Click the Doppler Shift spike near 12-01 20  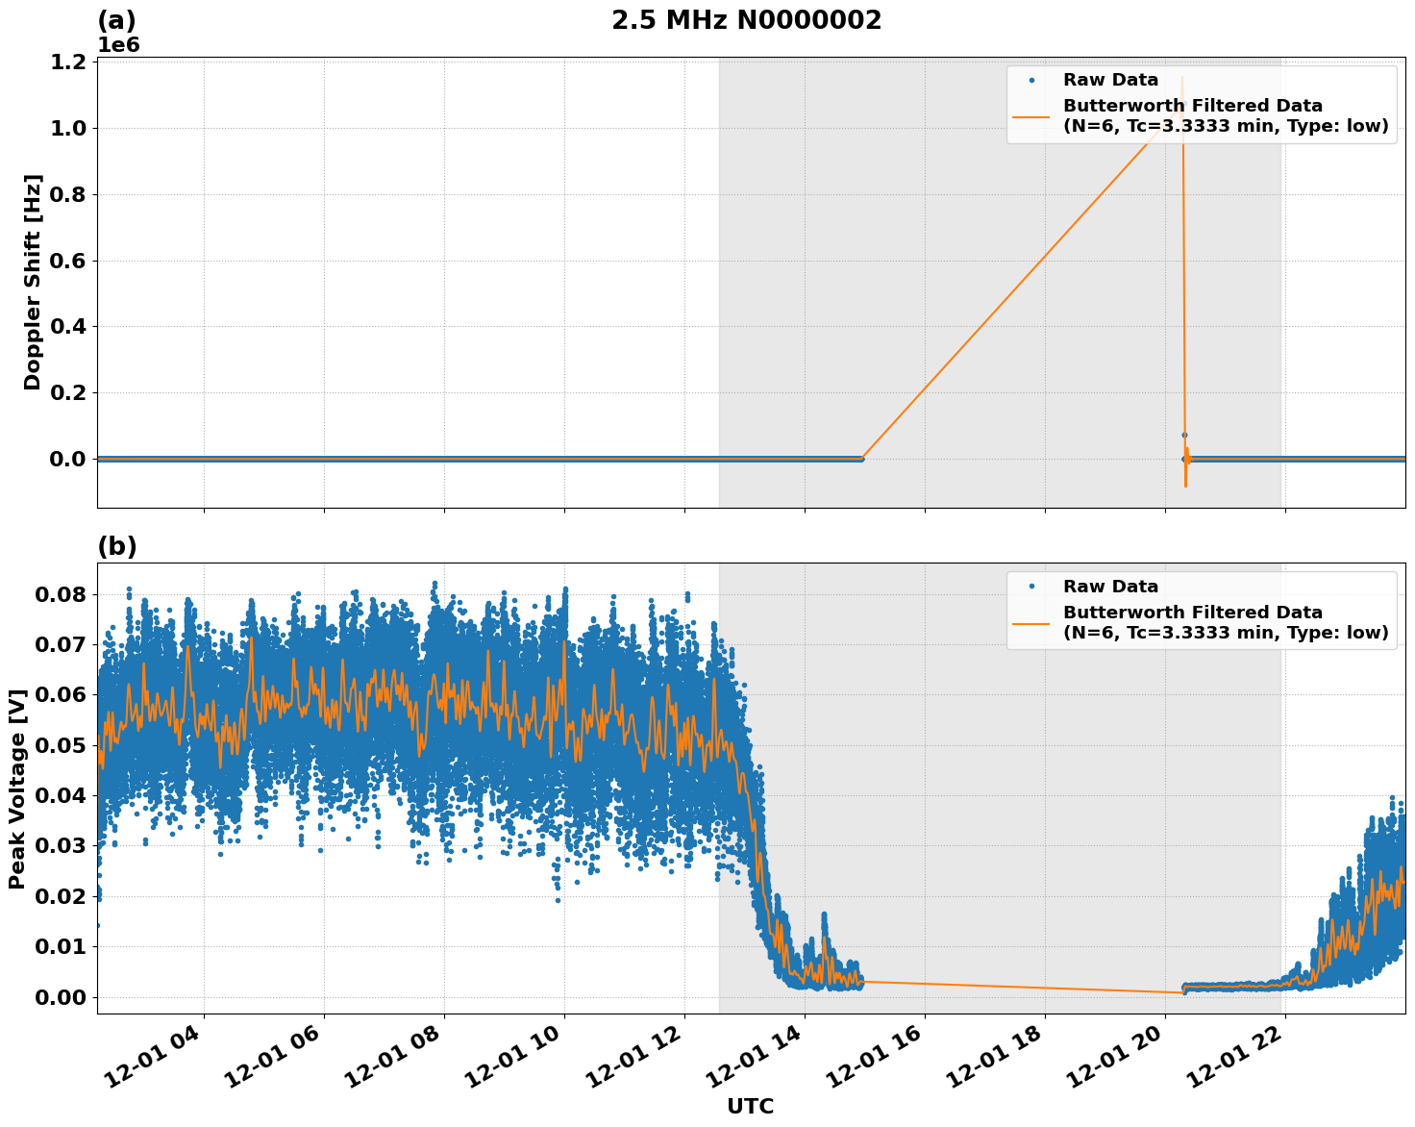click(1183, 288)
